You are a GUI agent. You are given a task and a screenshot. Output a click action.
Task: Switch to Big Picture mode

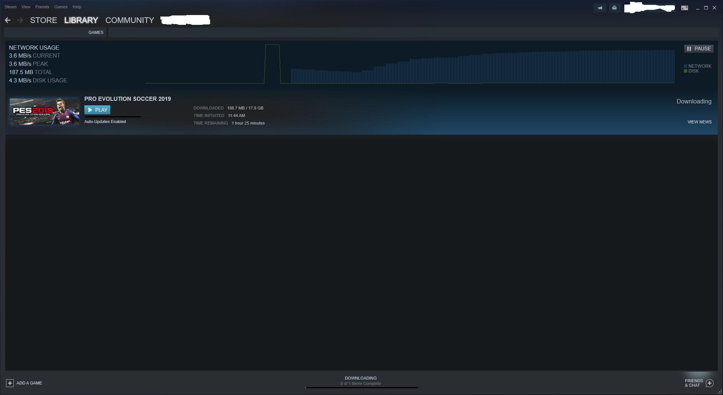pos(684,8)
